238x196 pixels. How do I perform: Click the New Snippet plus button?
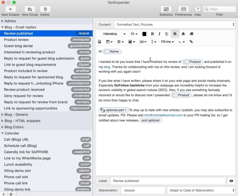click(x=10, y=9)
